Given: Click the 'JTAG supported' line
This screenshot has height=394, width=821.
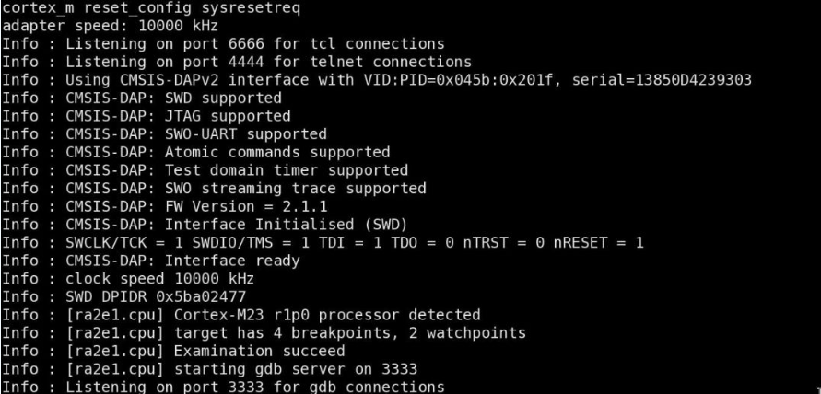Looking at the screenshot, I should 147,116.
